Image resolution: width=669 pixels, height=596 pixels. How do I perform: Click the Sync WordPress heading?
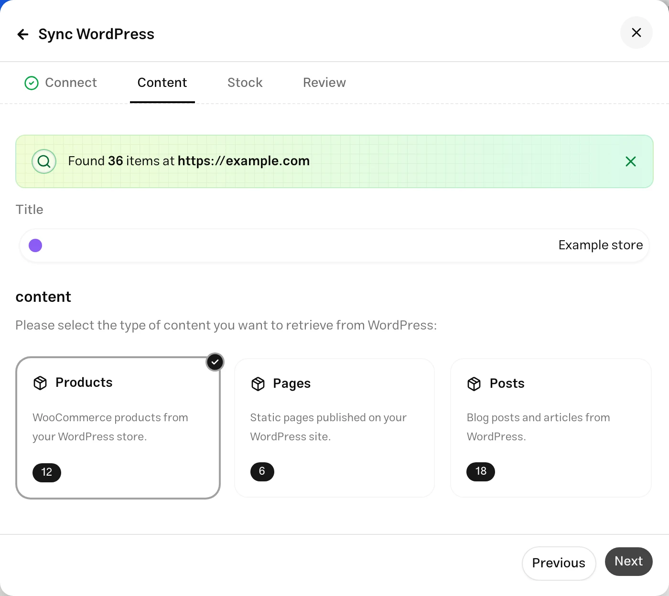click(97, 34)
